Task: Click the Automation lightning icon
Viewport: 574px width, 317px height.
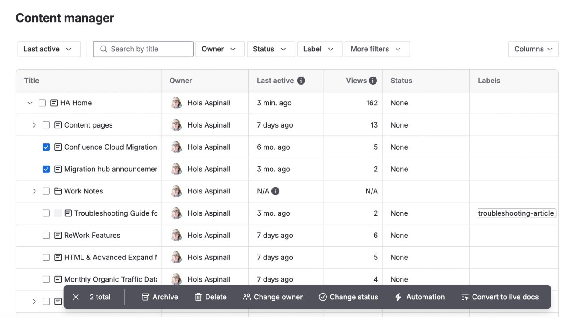Action: coord(398,297)
